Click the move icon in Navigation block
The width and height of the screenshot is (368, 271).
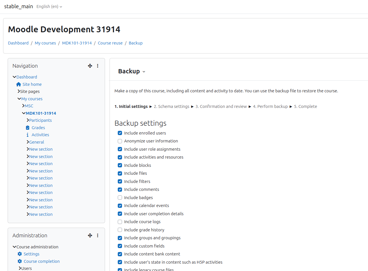[x=90, y=66]
